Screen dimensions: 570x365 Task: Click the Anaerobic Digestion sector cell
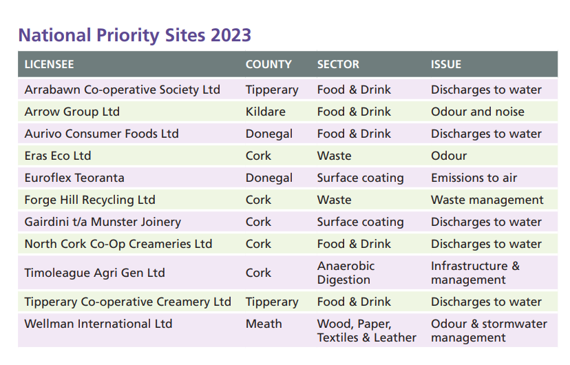coord(346,273)
